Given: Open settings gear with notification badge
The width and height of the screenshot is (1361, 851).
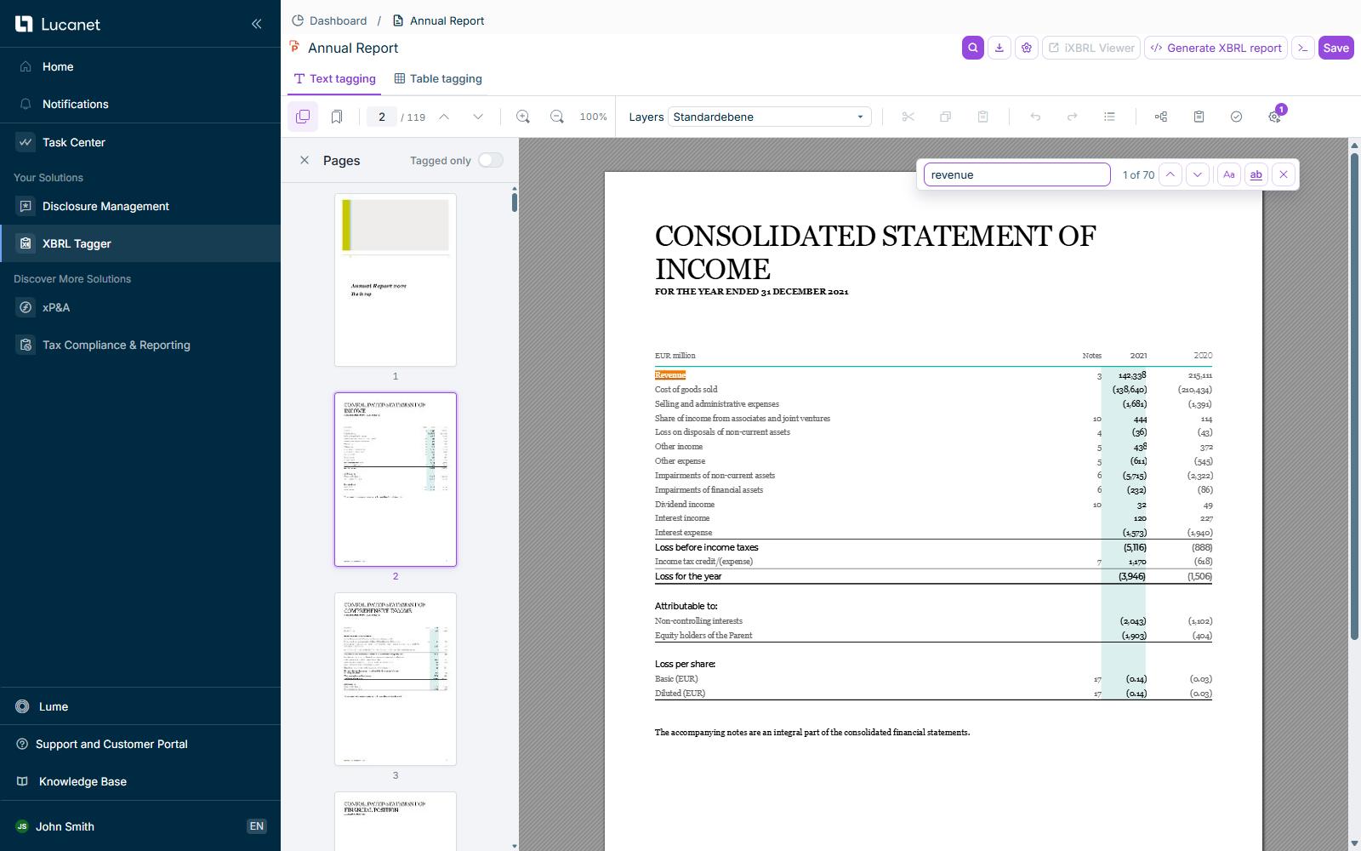Looking at the screenshot, I should tap(1274, 117).
